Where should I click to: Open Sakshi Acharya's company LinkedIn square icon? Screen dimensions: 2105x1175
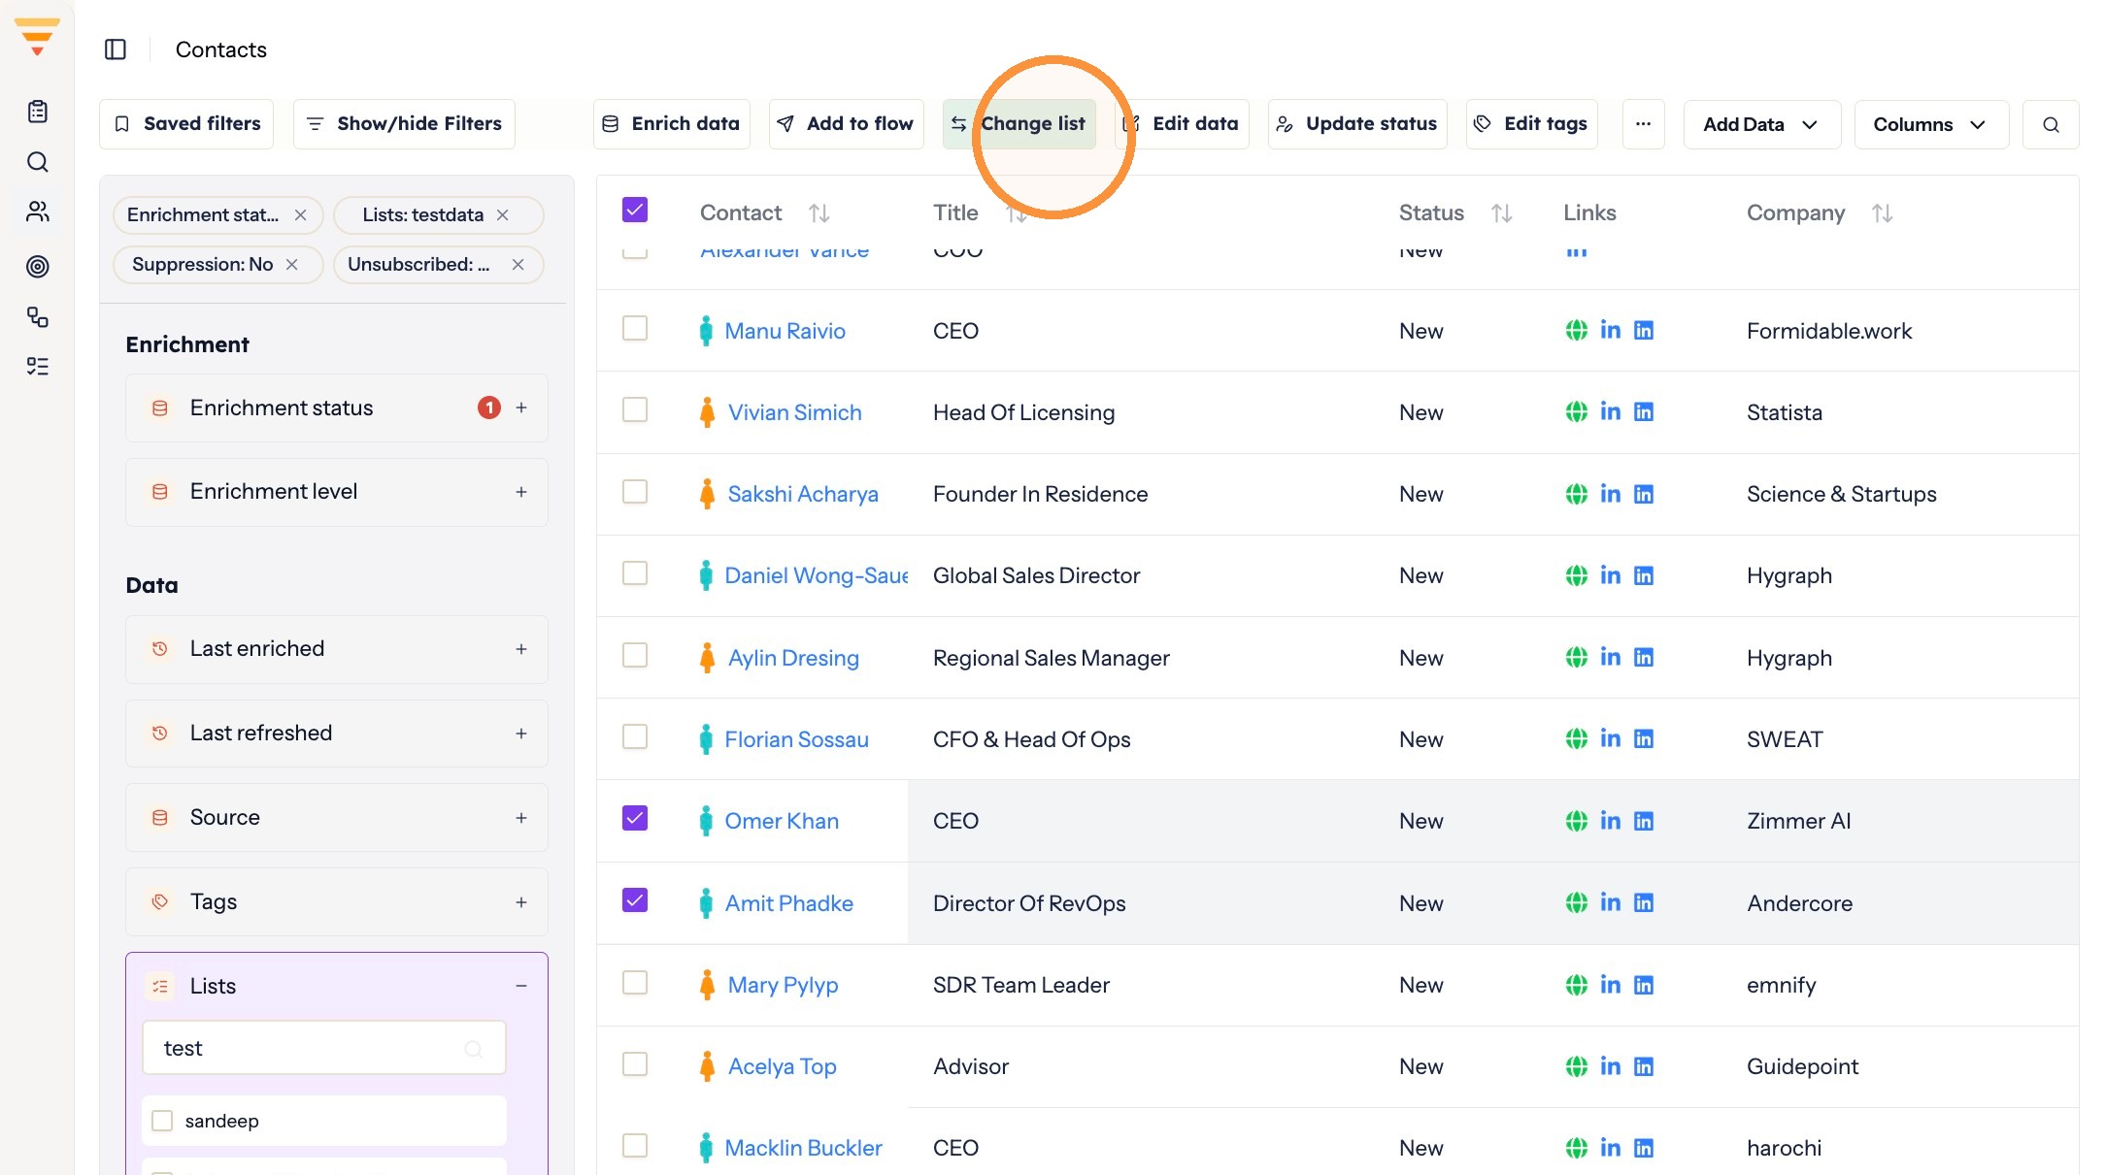1644,494
